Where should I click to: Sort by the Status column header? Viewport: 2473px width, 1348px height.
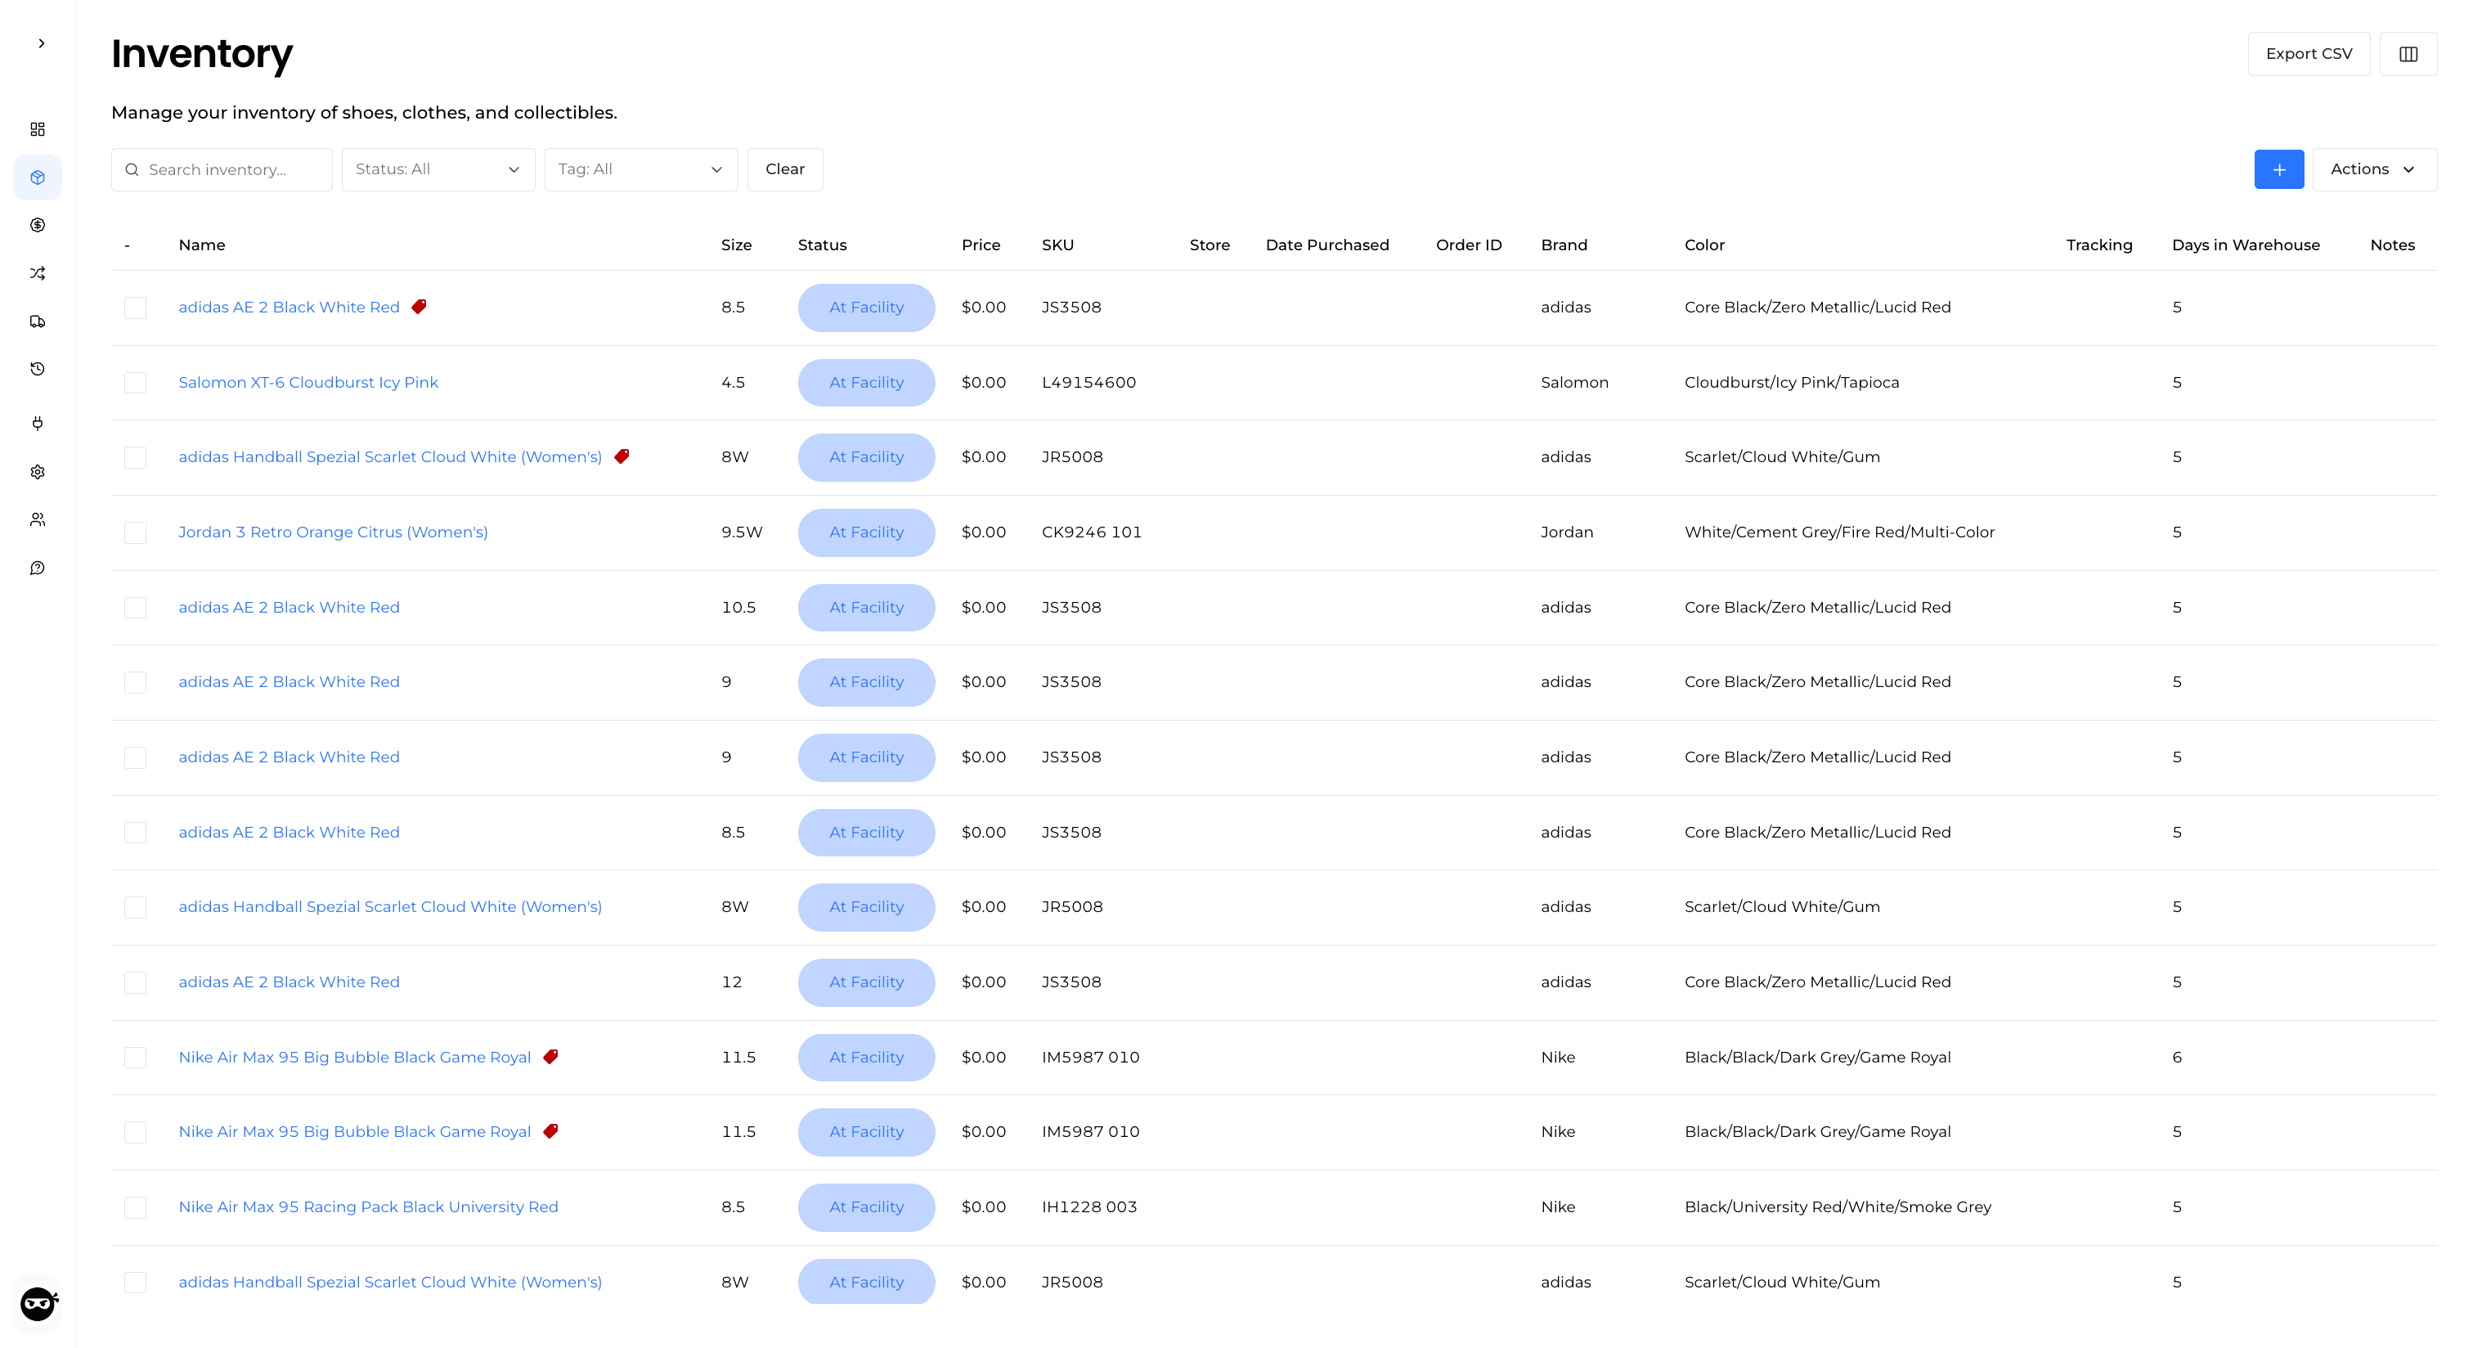[822, 245]
